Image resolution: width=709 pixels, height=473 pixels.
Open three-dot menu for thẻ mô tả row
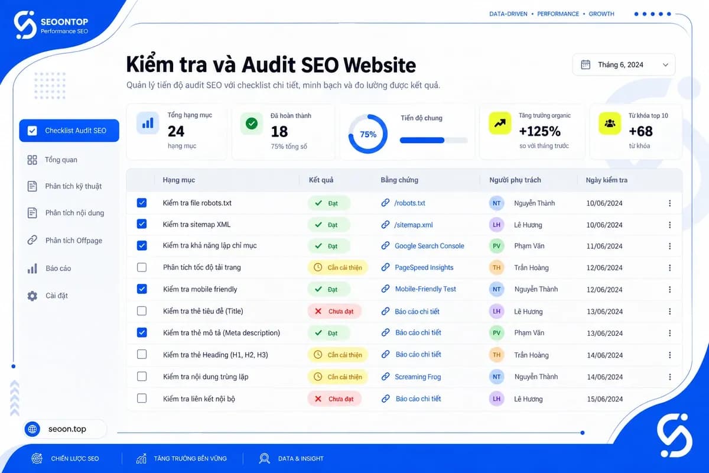[669, 333]
